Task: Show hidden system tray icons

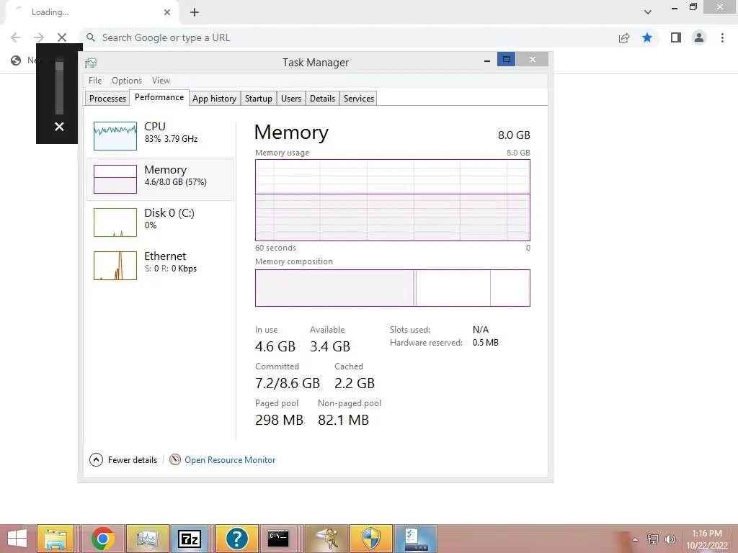Action: pos(636,539)
